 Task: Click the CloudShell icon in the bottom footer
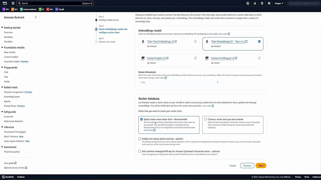click(x=3, y=177)
